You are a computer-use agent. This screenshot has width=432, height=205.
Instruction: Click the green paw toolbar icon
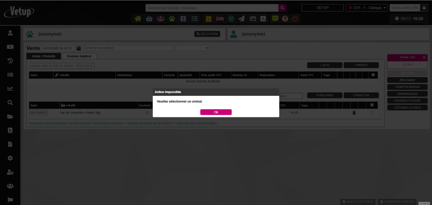172,19
